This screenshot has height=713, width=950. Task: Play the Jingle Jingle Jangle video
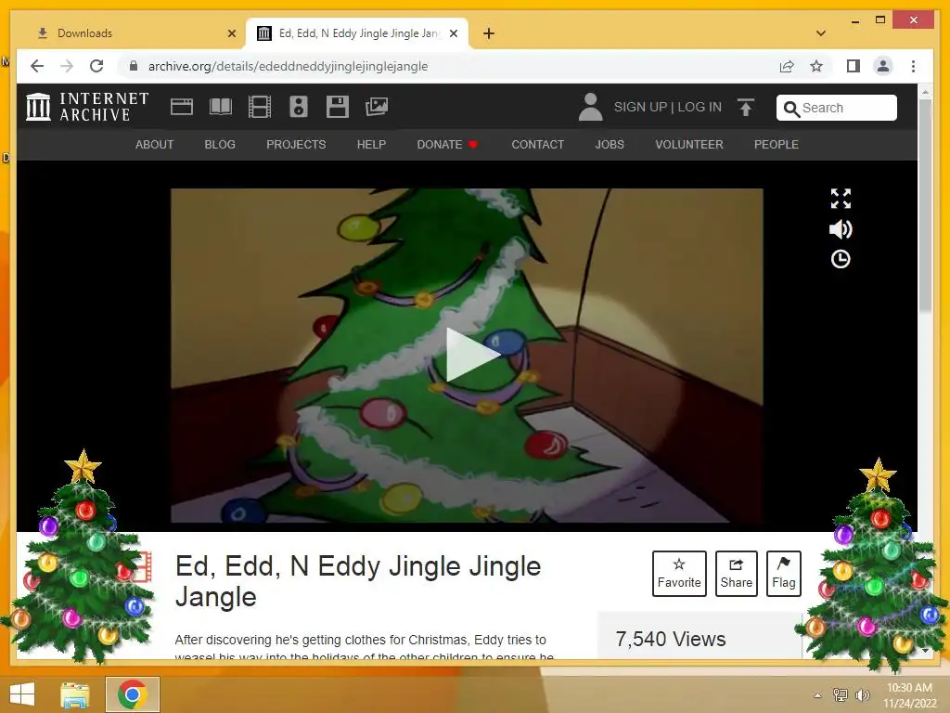point(471,355)
